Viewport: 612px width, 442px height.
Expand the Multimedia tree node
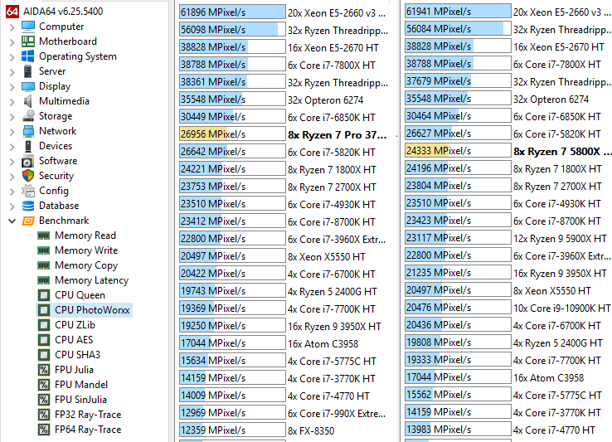12,102
